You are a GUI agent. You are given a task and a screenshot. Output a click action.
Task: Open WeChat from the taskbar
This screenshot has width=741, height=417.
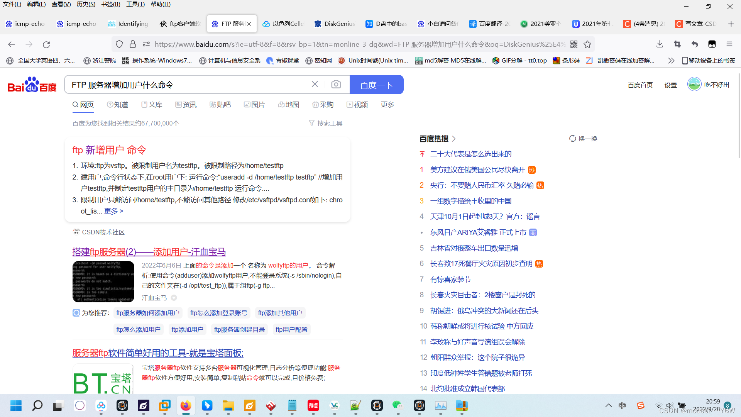[398, 405]
